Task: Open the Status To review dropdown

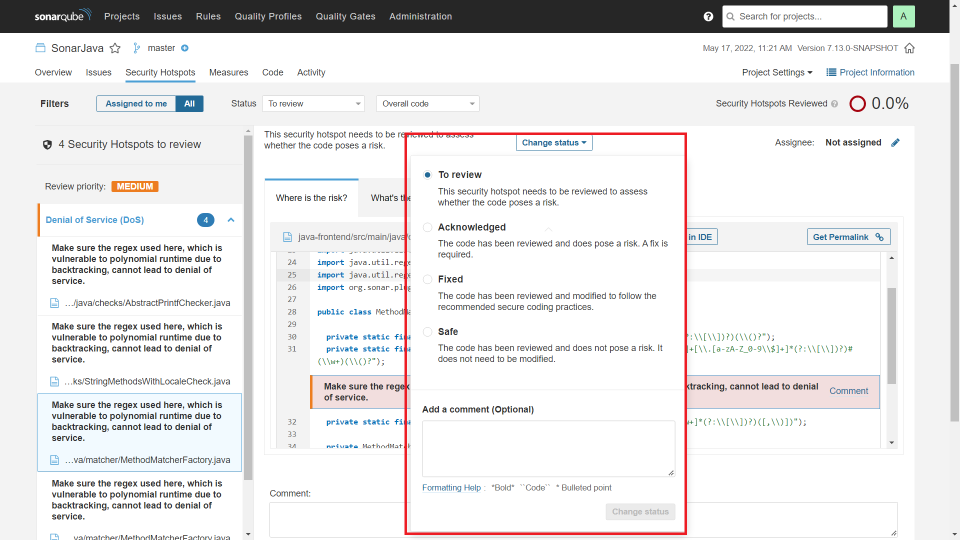Action: pyautogui.click(x=313, y=103)
